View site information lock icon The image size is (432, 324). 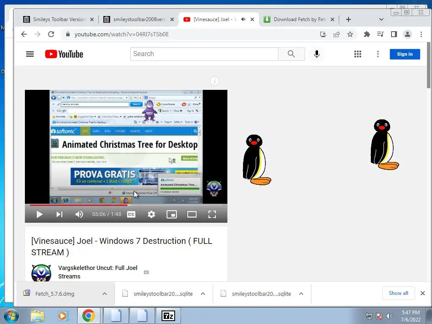pyautogui.click(x=67, y=34)
